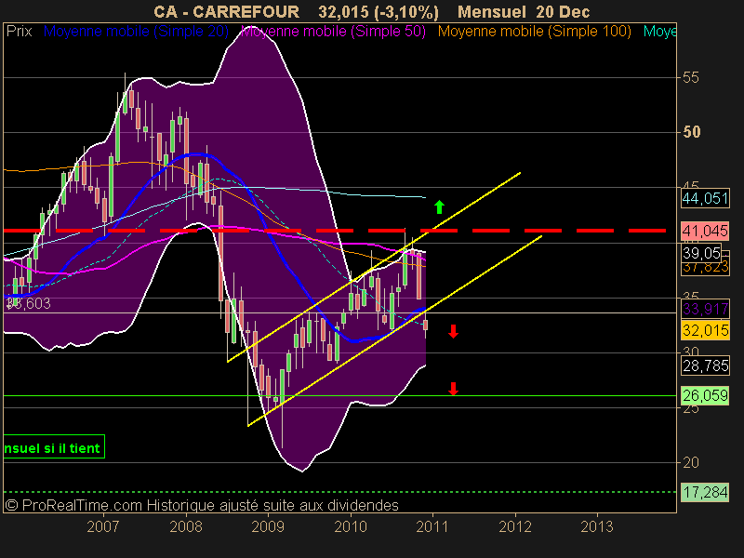Screen dimensions: 744x558
Task: Select the green 'nsuel si il tient' text box
Action: [54, 447]
